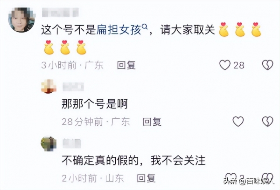Tap the 头条 @百味娱人 watermark
This screenshot has width=280, height=190.
(248, 181)
